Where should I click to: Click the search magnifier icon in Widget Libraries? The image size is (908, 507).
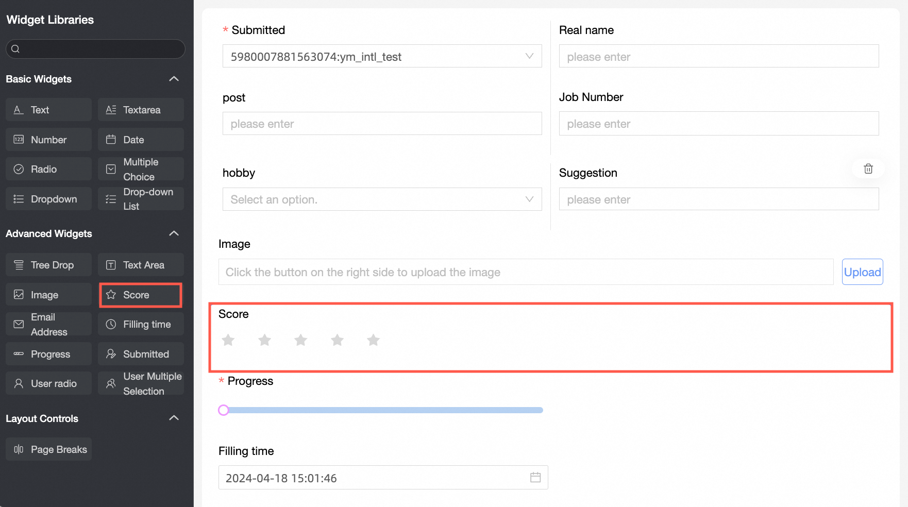pyautogui.click(x=15, y=49)
